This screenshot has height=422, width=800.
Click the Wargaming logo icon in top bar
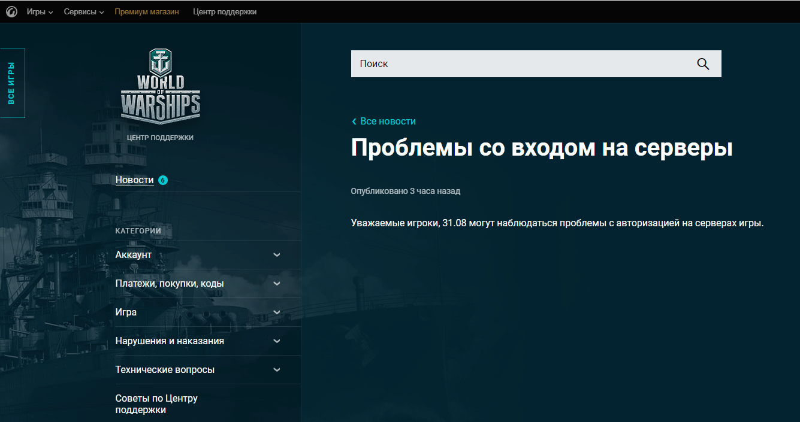(x=11, y=11)
